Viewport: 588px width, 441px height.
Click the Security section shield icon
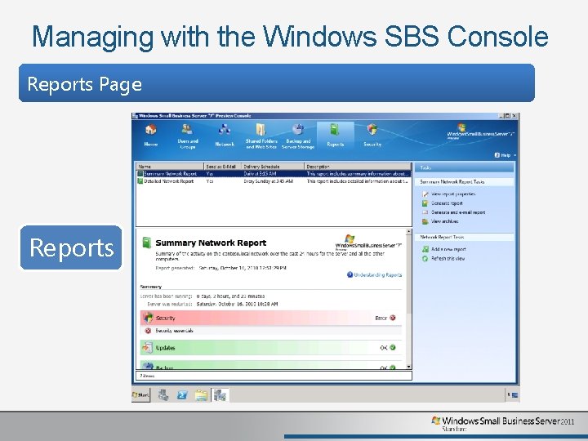point(148,318)
